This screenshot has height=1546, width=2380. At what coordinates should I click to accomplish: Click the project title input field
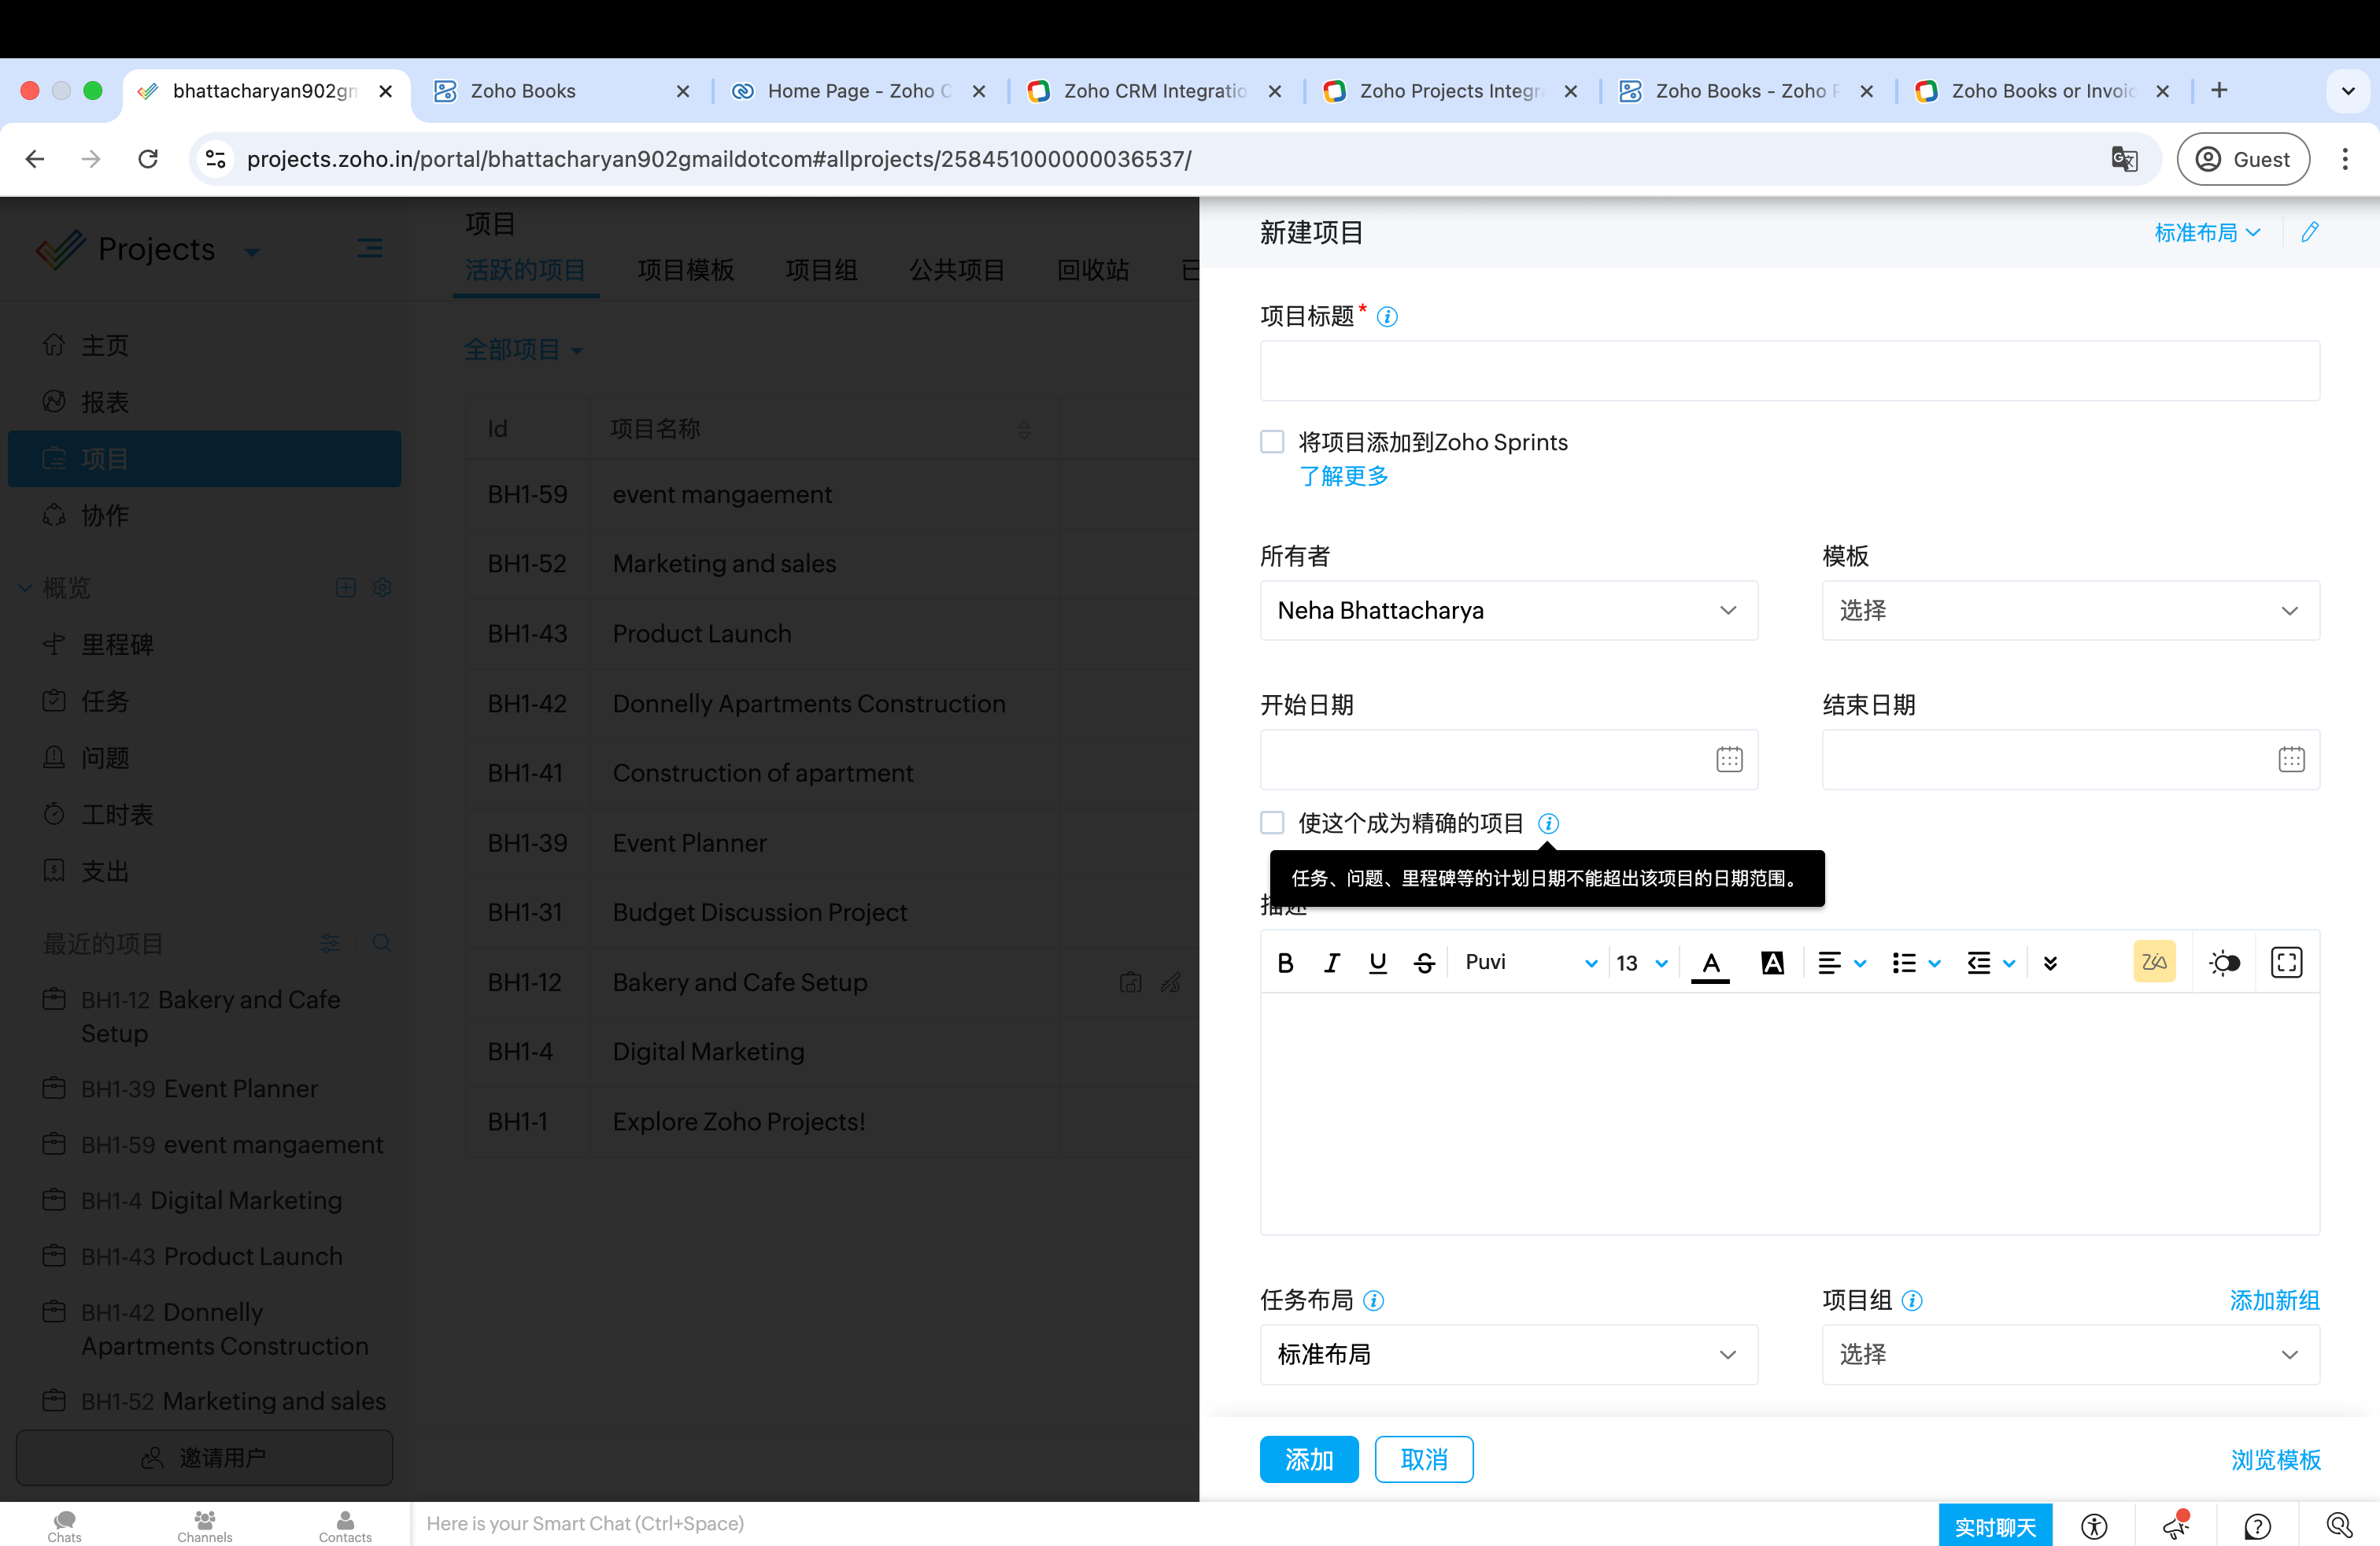click(1789, 371)
